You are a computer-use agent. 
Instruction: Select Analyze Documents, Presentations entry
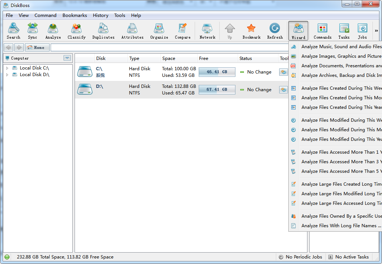coord(336,66)
